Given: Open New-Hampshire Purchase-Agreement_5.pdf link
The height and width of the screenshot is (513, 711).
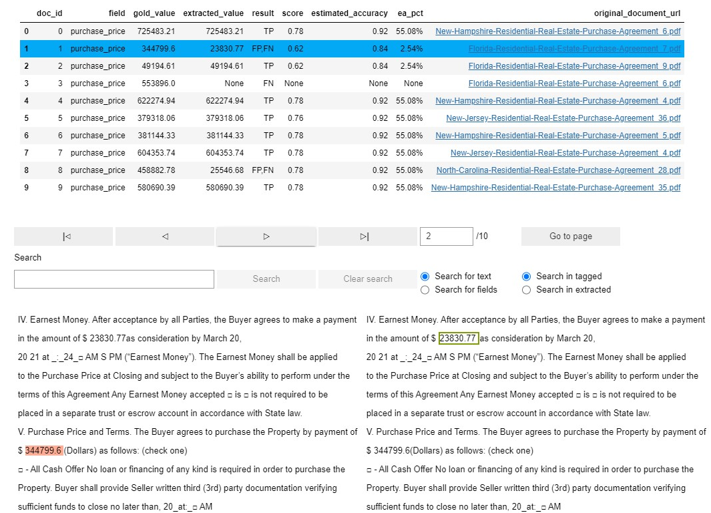Looking at the screenshot, I should coord(557,135).
